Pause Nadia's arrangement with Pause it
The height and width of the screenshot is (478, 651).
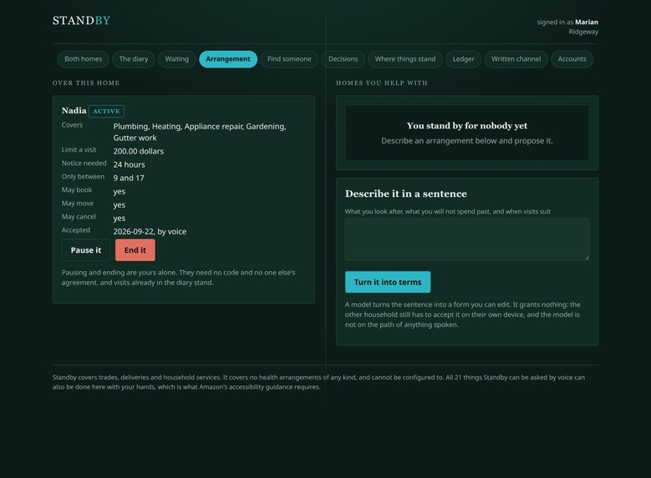(86, 250)
